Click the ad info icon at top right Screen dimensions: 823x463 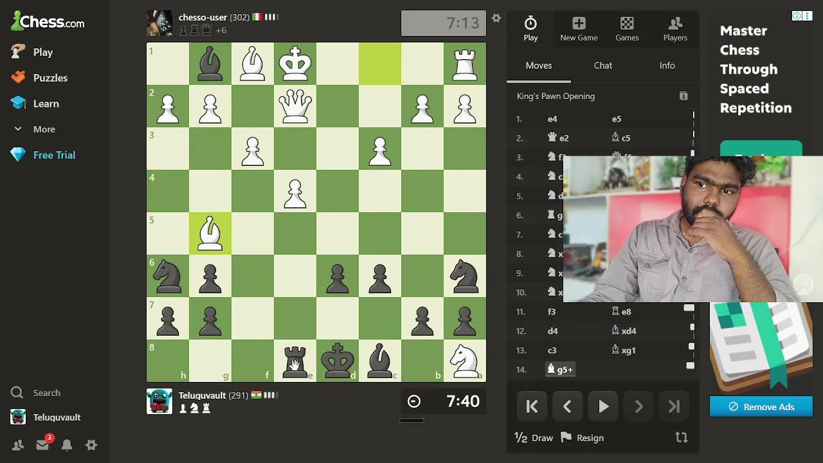797,16
